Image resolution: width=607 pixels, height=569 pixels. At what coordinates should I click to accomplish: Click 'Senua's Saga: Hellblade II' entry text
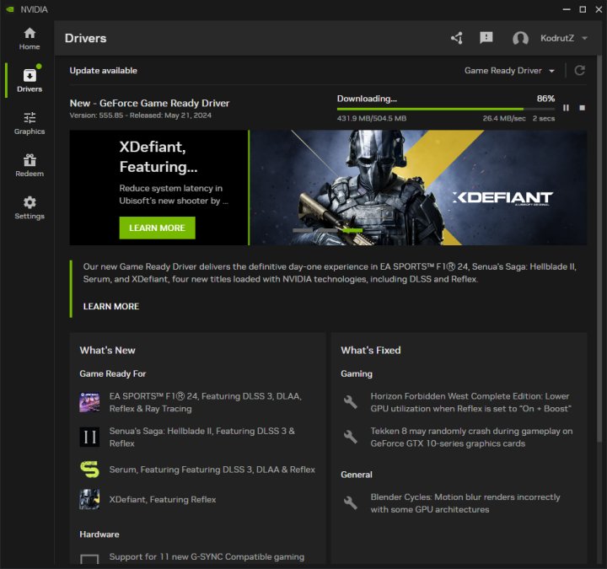coord(201,437)
